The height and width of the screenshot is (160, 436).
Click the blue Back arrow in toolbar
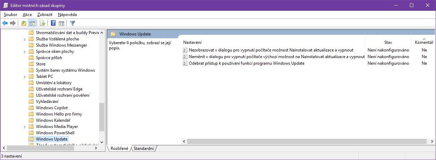5,23
